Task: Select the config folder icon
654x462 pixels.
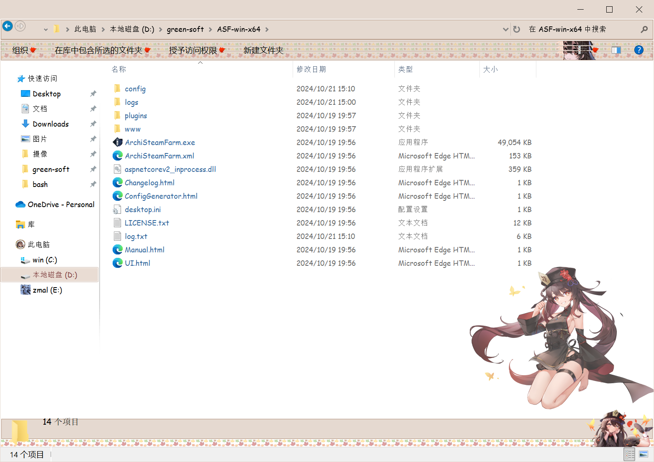Action: 117,88
